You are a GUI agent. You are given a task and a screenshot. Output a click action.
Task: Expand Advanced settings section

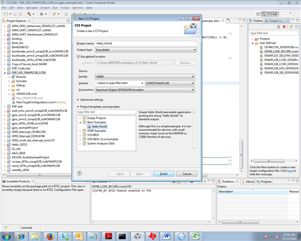tap(78, 100)
